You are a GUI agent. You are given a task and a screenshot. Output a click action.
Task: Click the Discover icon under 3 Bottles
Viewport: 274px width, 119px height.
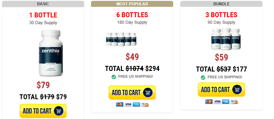tap(234, 102)
